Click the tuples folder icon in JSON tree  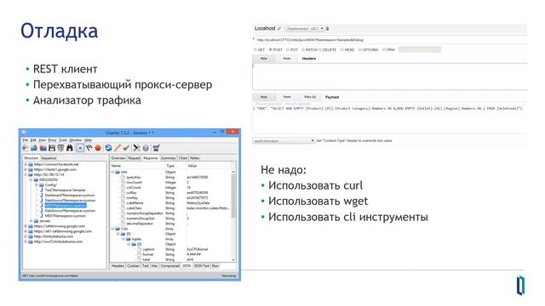129,239
